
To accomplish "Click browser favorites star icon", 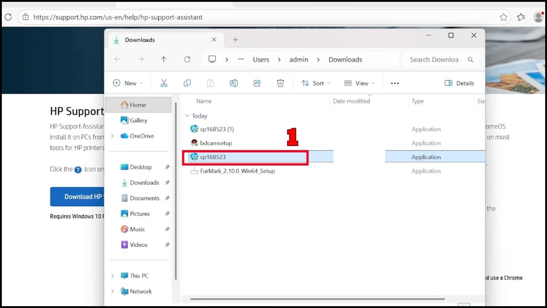I will tap(503, 17).
